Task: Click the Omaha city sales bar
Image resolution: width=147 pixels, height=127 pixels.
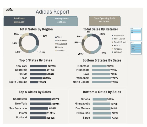Action: pyautogui.click(x=100, y=99)
